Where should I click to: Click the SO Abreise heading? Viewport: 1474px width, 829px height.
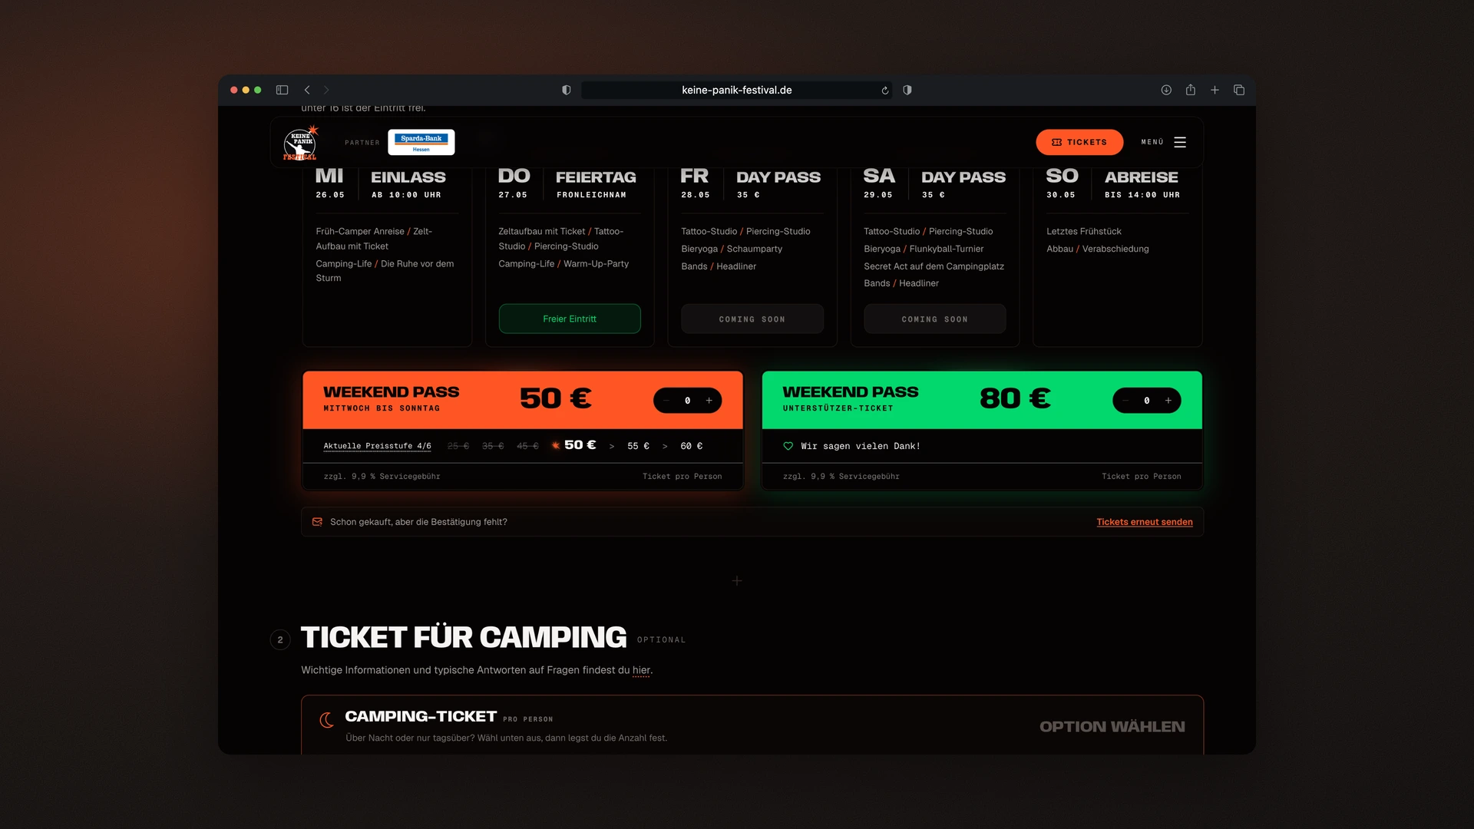pyautogui.click(x=1112, y=177)
